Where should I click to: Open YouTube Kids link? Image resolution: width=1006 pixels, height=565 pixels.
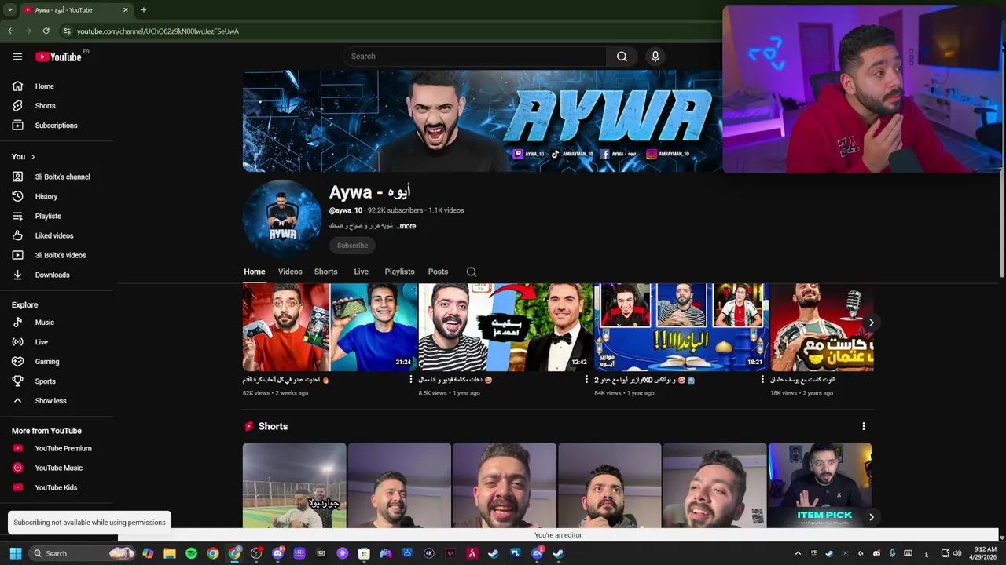[x=57, y=487]
